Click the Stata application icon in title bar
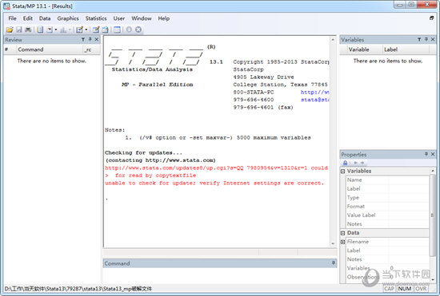 (x=6, y=6)
